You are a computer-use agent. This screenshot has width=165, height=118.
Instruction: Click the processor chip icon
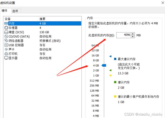6,28
